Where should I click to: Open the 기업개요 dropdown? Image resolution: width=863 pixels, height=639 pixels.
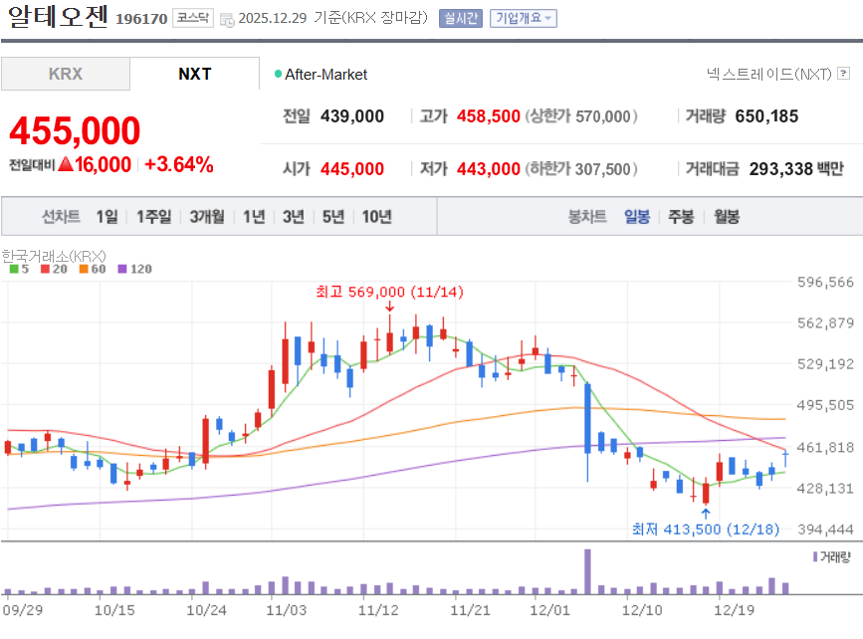(x=524, y=18)
